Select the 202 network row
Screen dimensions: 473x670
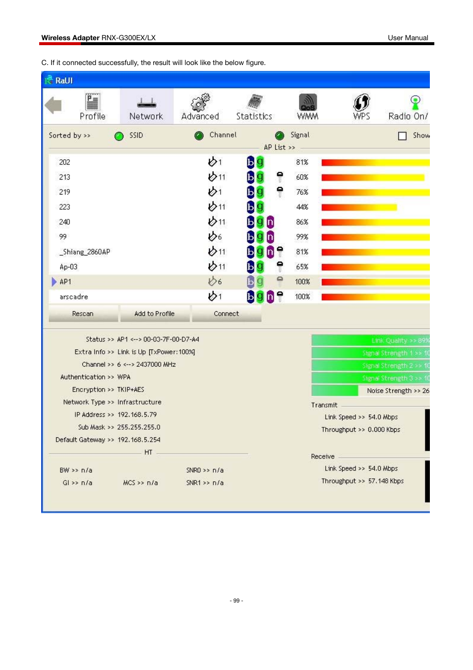239,162
